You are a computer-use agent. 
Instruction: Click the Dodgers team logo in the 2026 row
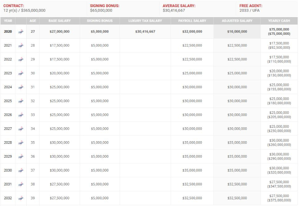click(21, 115)
